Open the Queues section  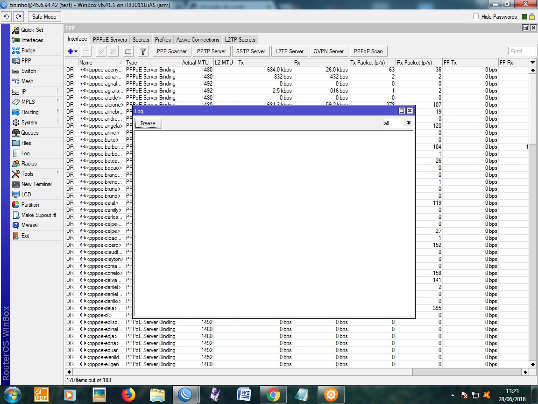pos(29,133)
